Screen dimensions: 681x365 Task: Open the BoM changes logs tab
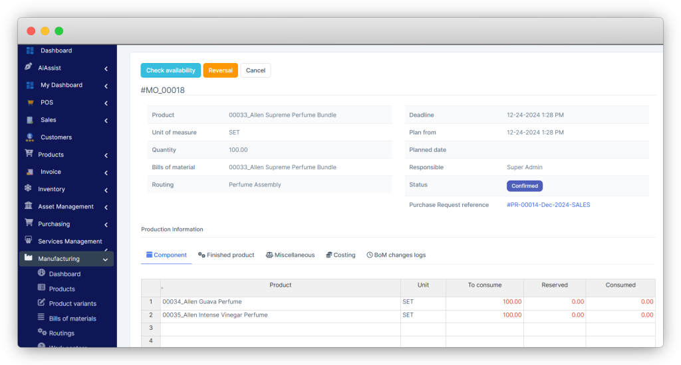396,255
